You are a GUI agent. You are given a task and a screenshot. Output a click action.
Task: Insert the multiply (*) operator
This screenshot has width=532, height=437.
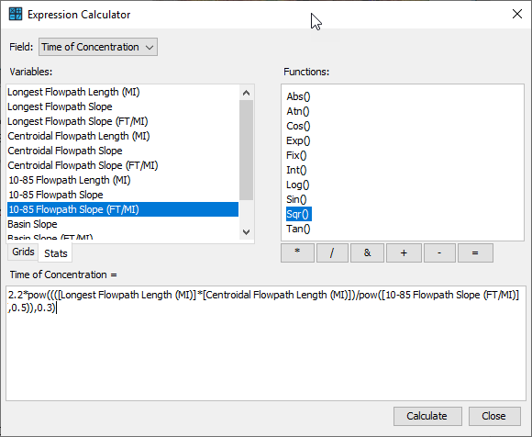tap(297, 253)
